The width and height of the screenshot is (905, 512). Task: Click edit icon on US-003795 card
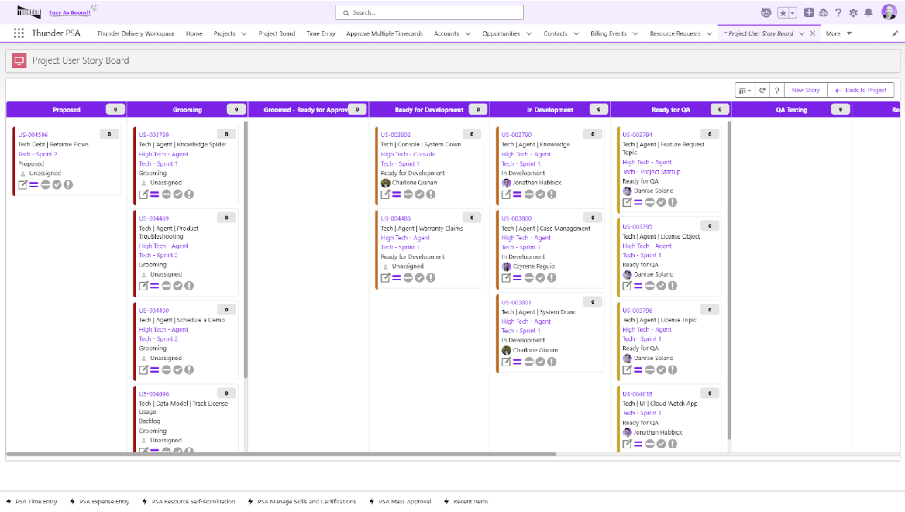628,286
